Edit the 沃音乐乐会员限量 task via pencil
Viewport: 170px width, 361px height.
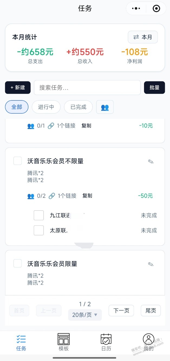151,264
